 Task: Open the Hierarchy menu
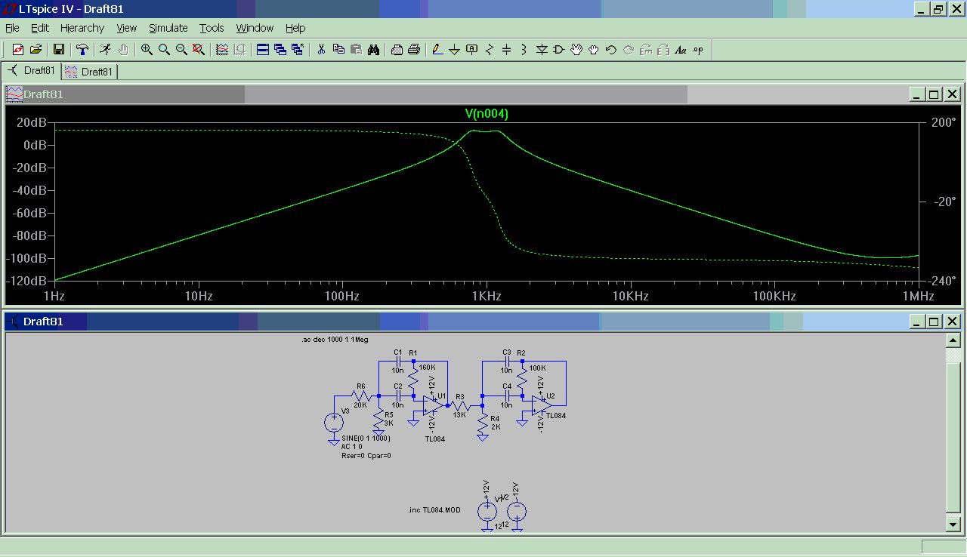click(82, 28)
